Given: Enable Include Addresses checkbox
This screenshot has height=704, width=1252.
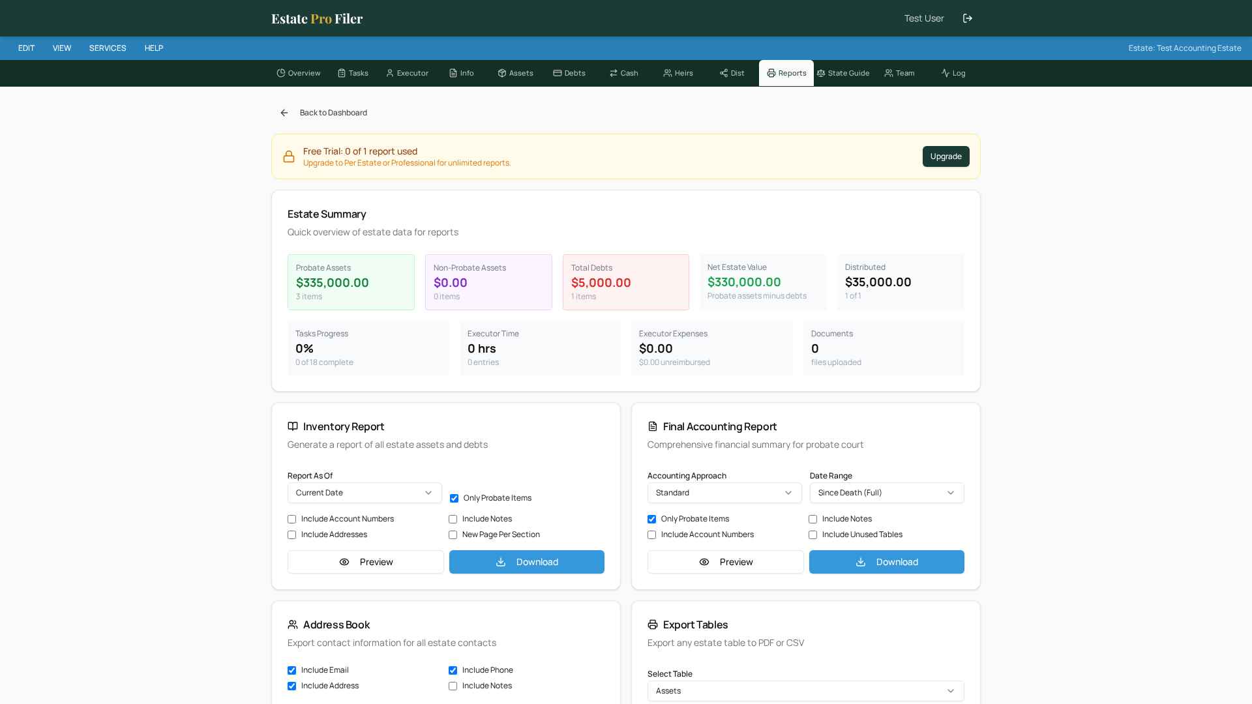Looking at the screenshot, I should point(291,535).
